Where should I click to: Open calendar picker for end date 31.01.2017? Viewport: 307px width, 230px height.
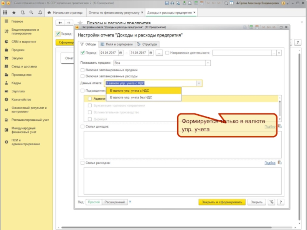click(151, 53)
